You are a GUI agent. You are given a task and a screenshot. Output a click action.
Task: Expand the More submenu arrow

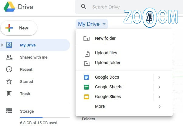pyautogui.click(x=160, y=107)
